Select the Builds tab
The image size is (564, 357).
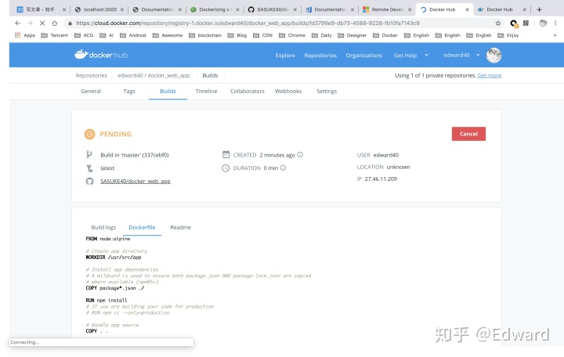[x=168, y=92]
